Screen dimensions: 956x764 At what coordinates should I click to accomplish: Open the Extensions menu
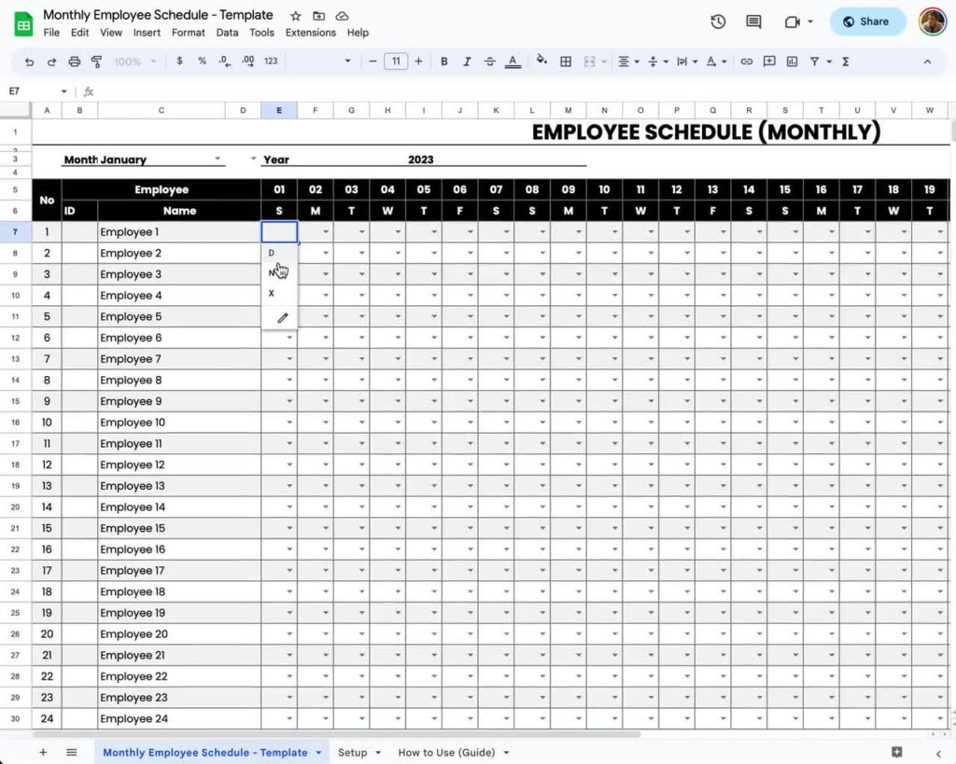[x=310, y=32]
